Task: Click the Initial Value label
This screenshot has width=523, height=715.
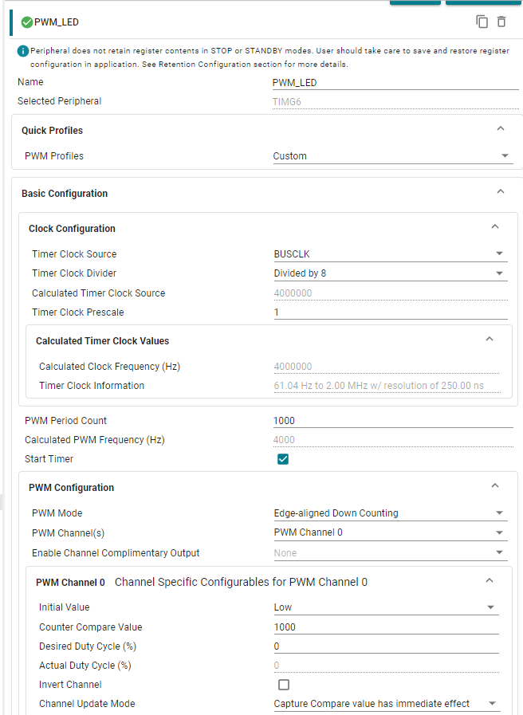Action: 65,607
